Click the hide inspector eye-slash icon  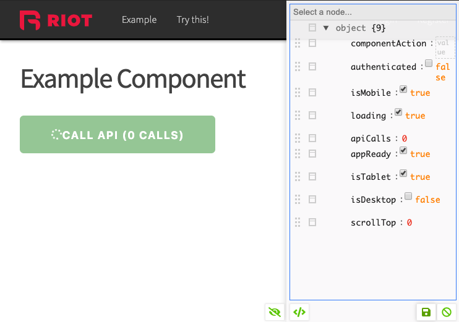(x=275, y=312)
